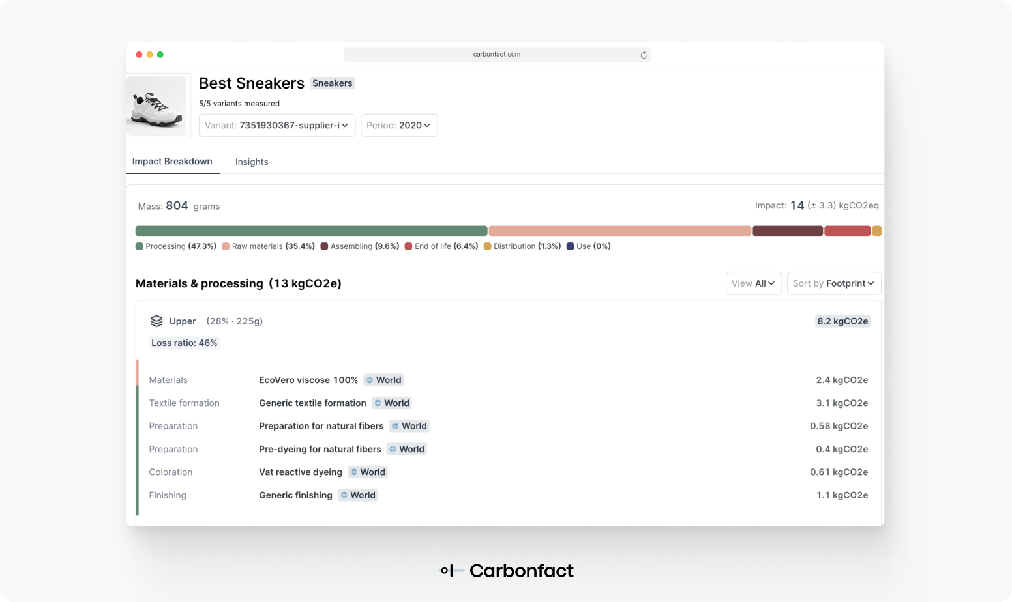Click the End of life (6.4%) legend entry
Viewport: 1012px width, 602px height.
click(441, 246)
